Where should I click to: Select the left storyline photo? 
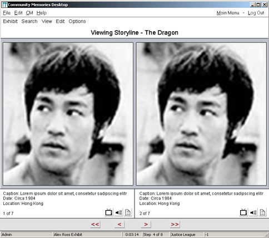[68, 114]
